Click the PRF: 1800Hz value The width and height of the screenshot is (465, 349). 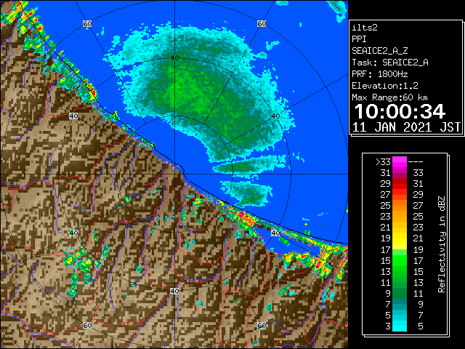pyautogui.click(x=380, y=74)
